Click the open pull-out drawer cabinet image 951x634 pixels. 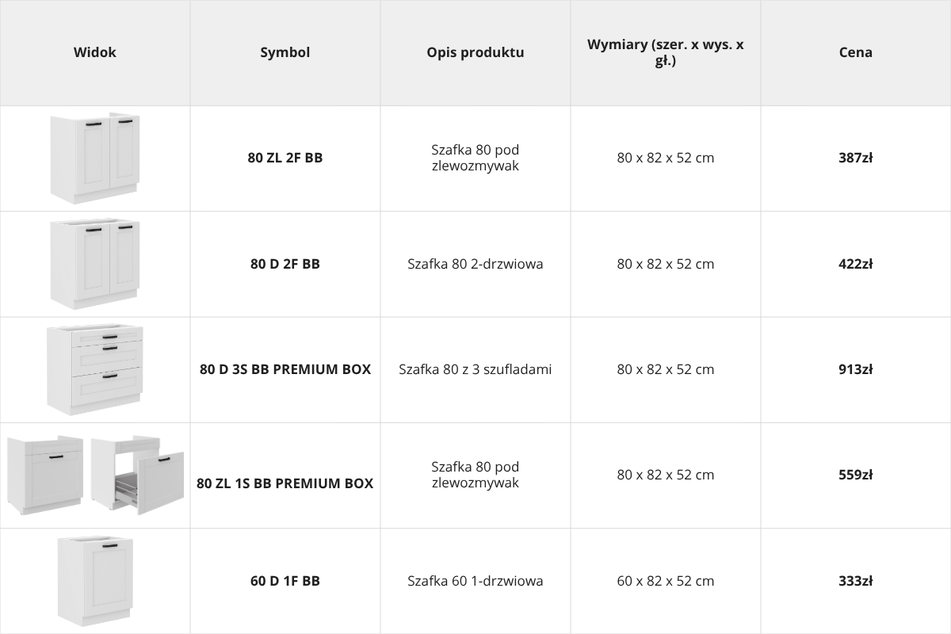point(137,475)
